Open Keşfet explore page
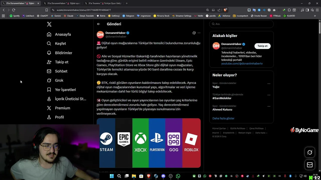 click(56, 43)
